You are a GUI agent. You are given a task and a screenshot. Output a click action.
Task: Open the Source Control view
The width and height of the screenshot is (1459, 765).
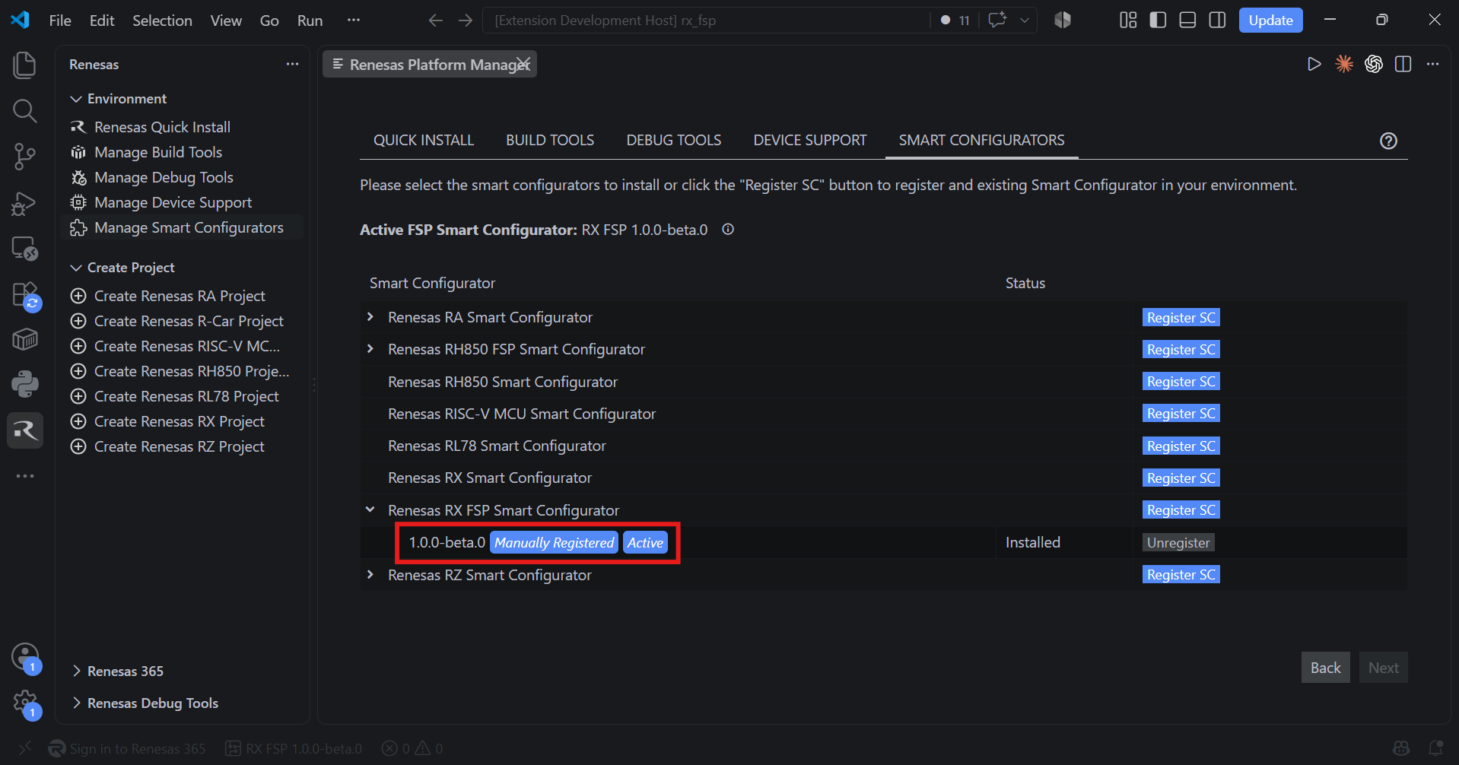[24, 157]
